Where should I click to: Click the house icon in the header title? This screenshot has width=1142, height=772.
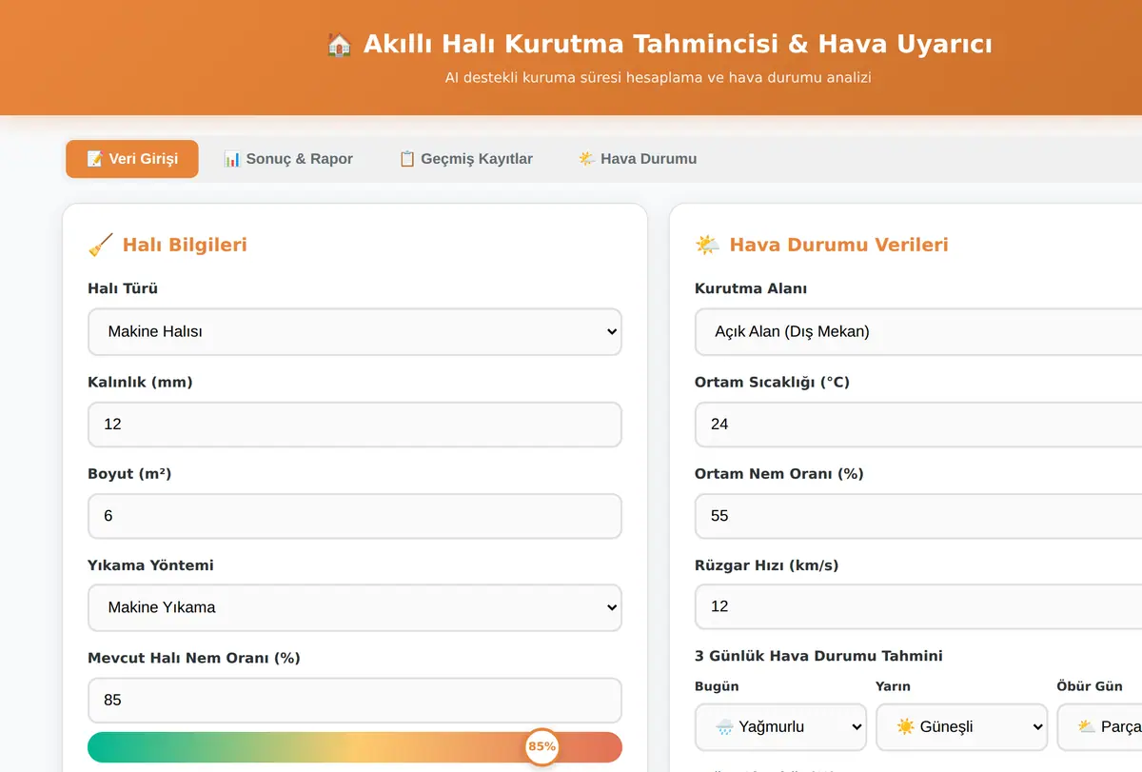pyautogui.click(x=339, y=44)
